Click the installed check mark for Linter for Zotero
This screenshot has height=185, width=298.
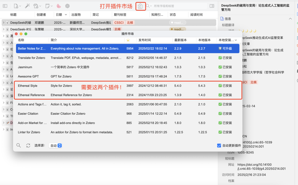[x=220, y=132]
